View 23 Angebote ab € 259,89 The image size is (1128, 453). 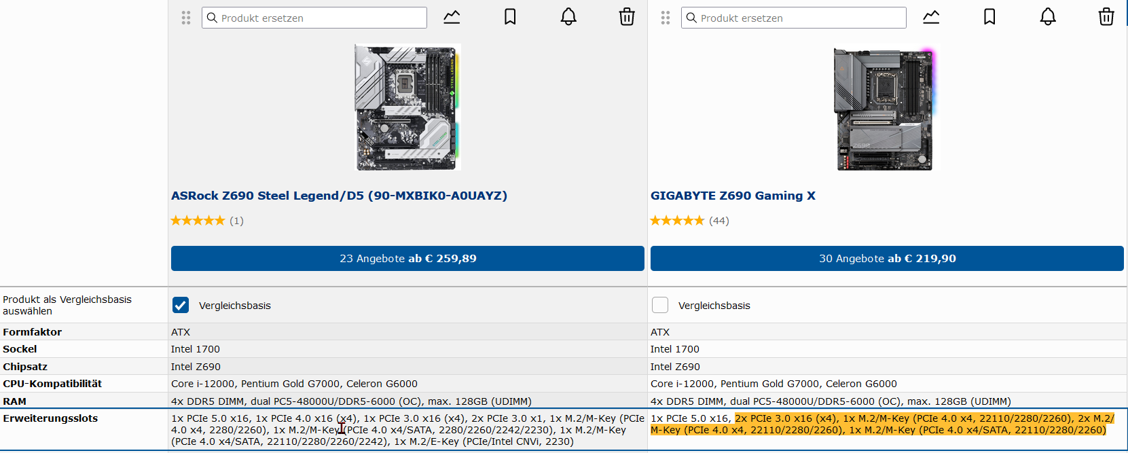click(407, 258)
